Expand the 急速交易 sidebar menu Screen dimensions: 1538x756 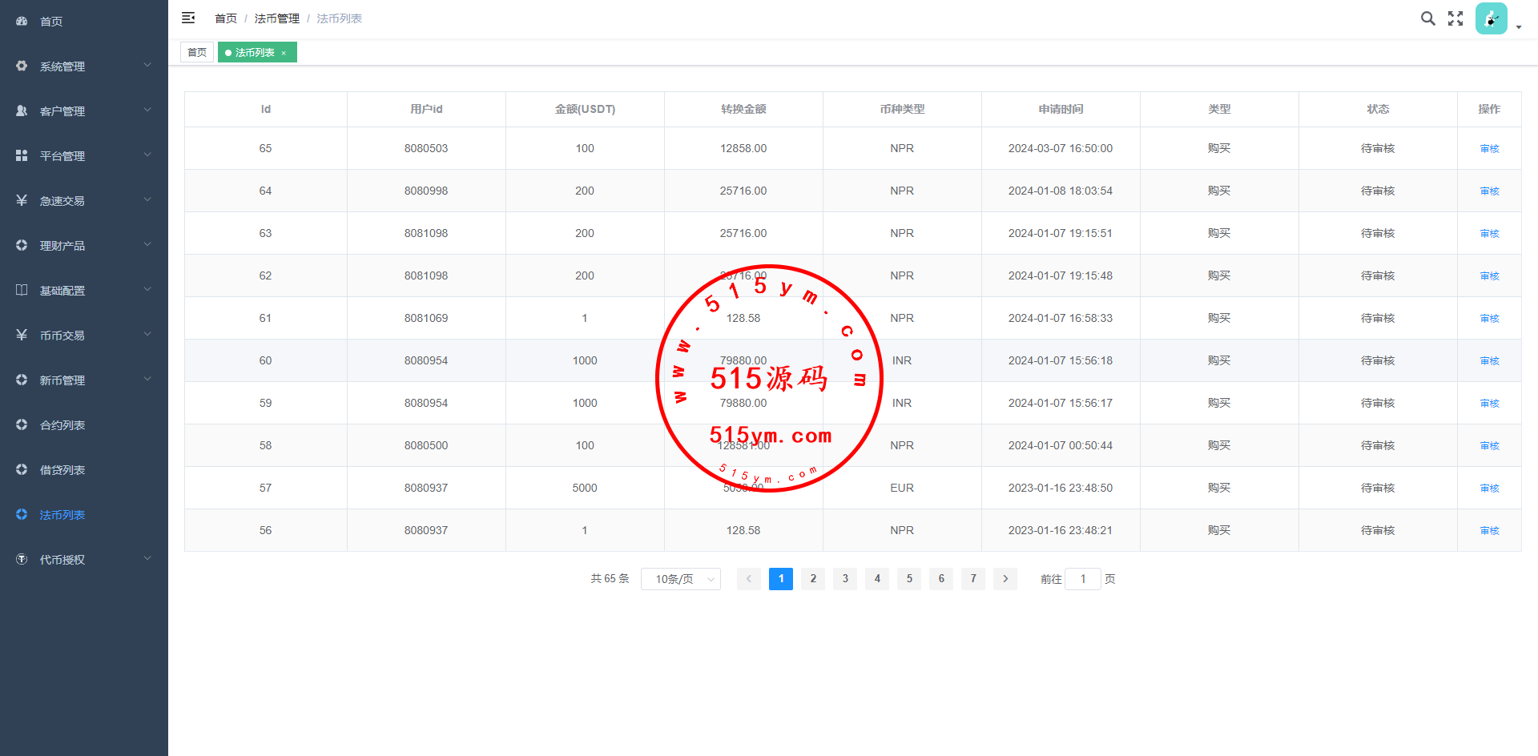84,201
